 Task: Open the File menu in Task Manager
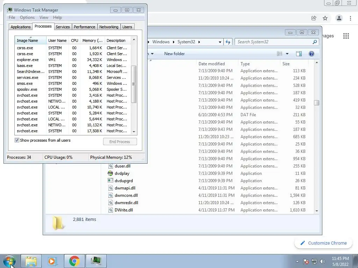coord(12,17)
